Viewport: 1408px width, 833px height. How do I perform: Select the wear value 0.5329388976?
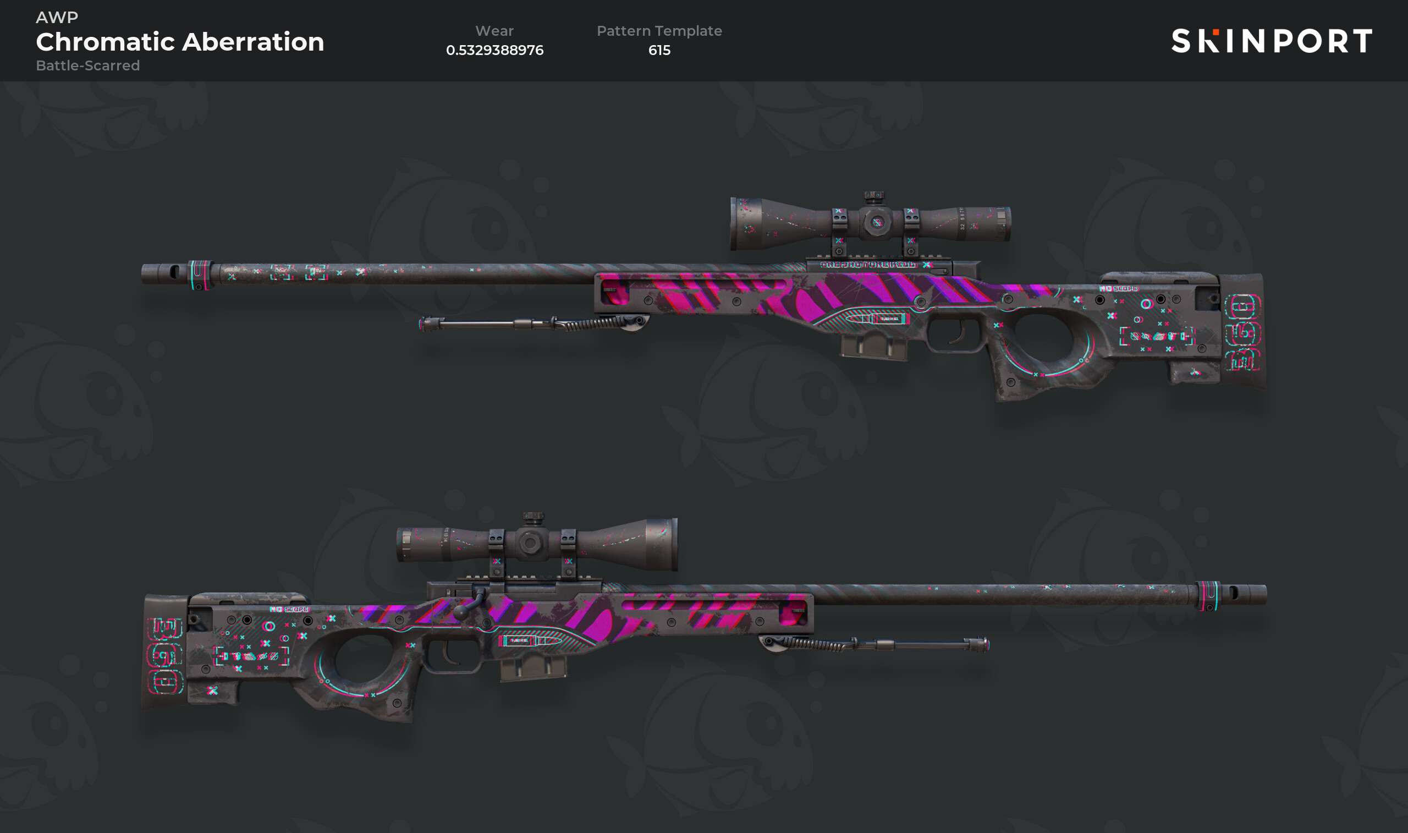(x=495, y=50)
